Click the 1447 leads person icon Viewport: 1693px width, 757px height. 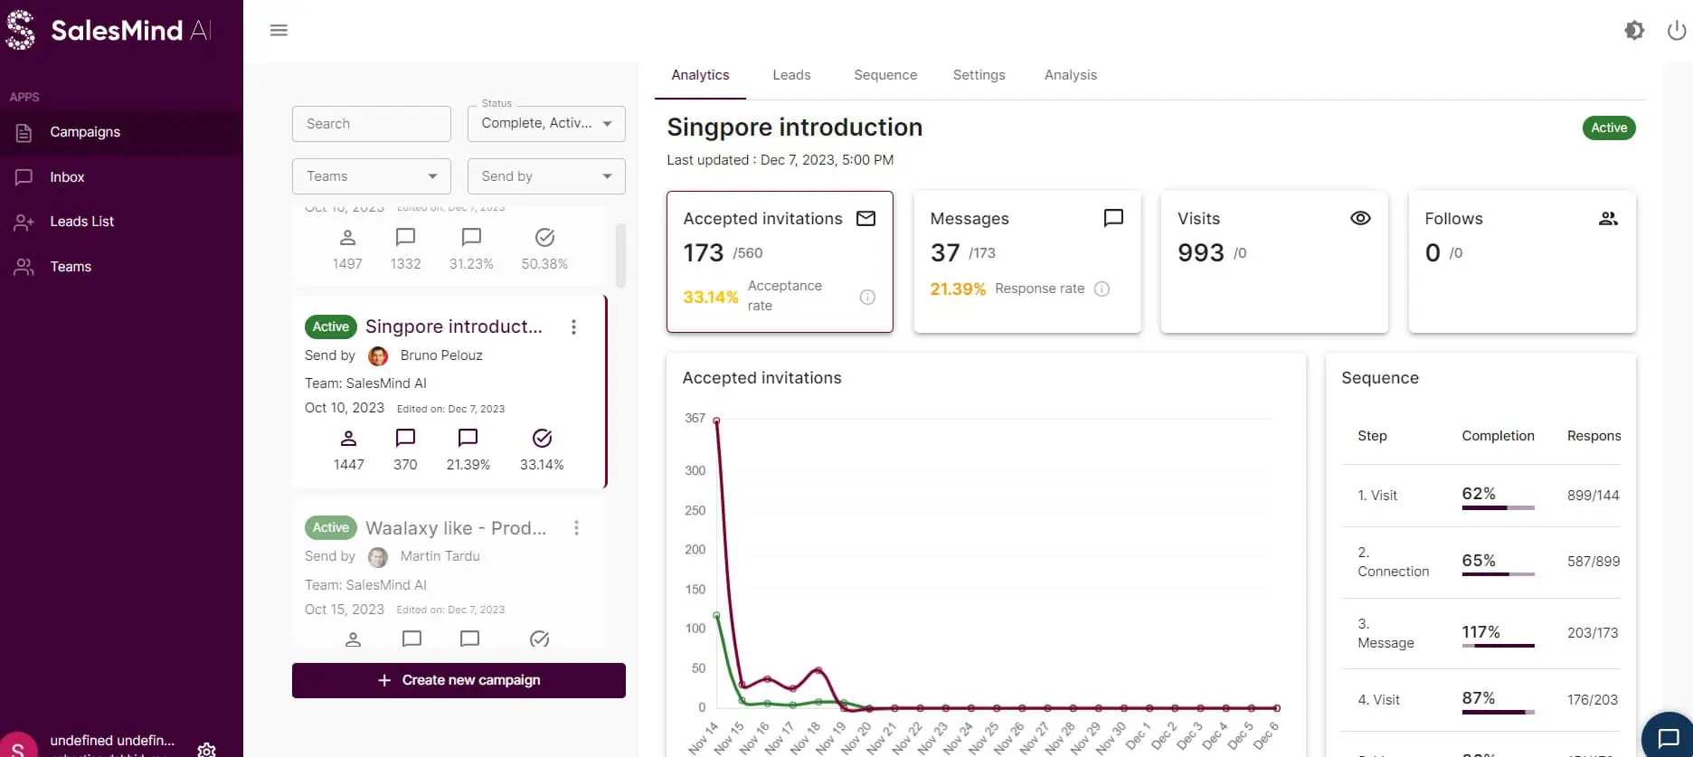coord(348,439)
